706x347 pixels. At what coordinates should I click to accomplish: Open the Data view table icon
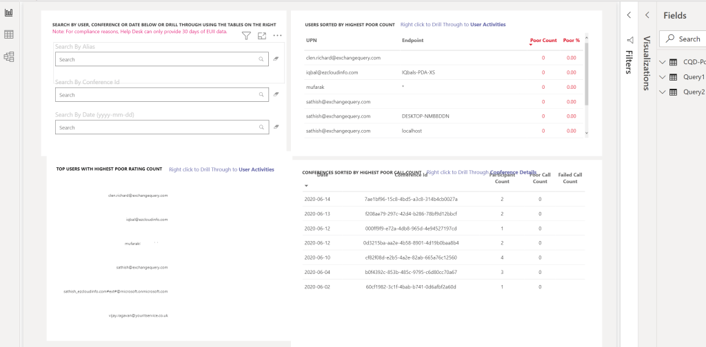[9, 34]
